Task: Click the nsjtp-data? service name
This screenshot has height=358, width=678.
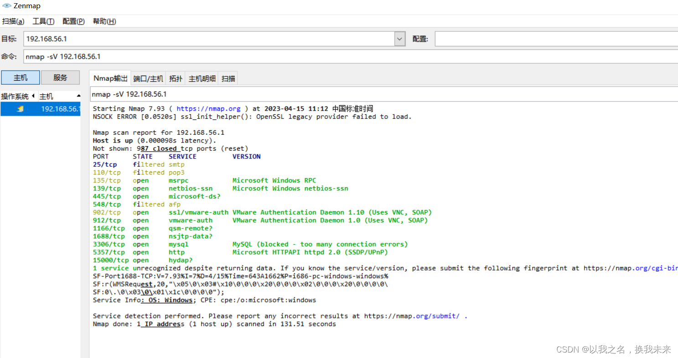Action: [190, 236]
